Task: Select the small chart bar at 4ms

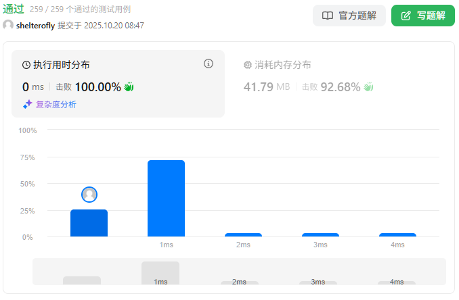Action: pos(397,234)
